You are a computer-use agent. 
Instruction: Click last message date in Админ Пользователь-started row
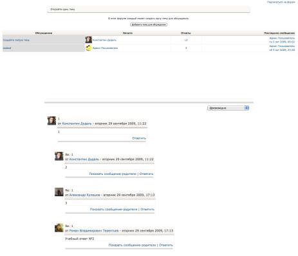click(282, 50)
